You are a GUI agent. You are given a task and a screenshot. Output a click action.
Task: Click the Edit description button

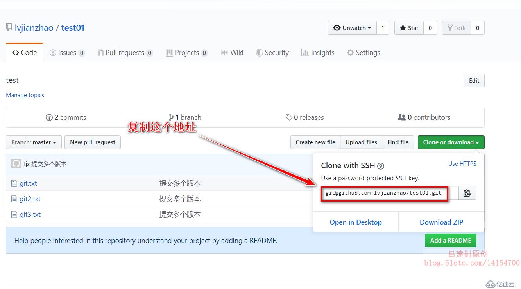coord(474,81)
